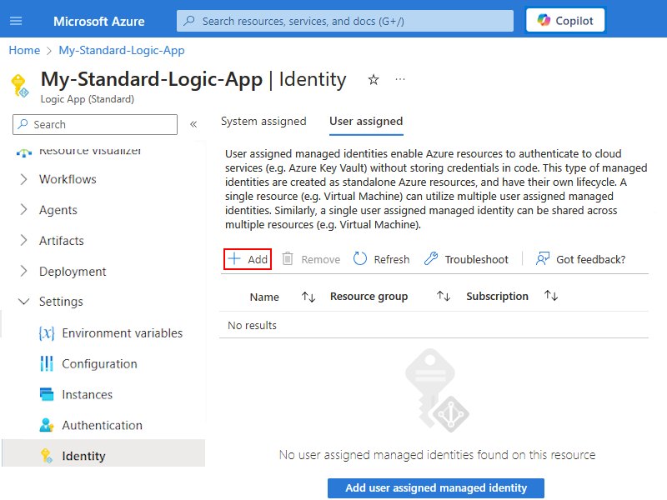This screenshot has width=667, height=500.
Task: Sort by Name column arrows
Action: 308,297
